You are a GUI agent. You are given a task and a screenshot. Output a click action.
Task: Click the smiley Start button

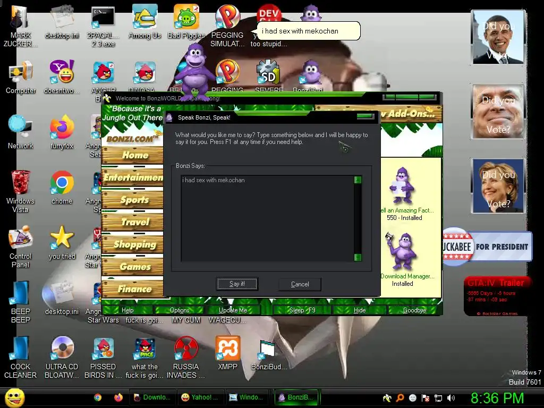click(x=14, y=397)
